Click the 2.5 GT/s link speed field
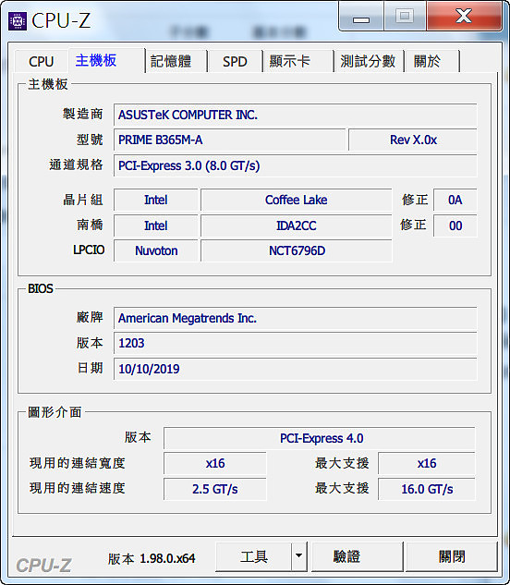Image resolution: width=510 pixels, height=585 pixels. pos(215,489)
